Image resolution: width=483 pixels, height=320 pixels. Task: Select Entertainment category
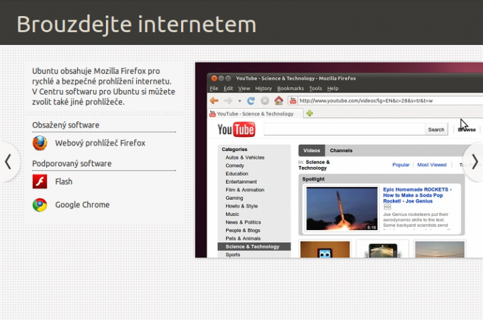pos(241,182)
